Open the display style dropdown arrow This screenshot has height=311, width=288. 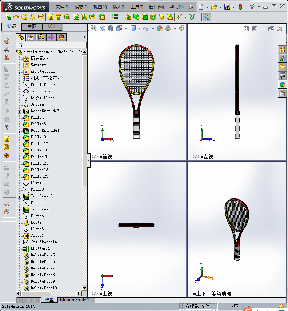click(139, 29)
